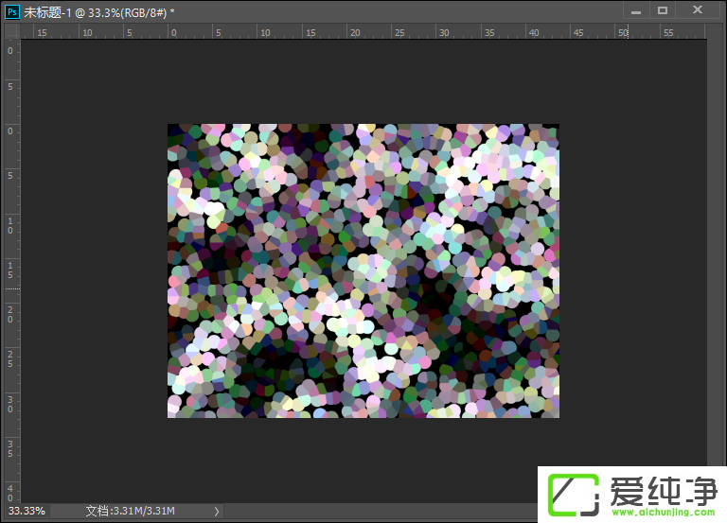Click the 25 mark on vertical ruler
The height and width of the screenshot is (523, 727).
[x=11, y=359]
